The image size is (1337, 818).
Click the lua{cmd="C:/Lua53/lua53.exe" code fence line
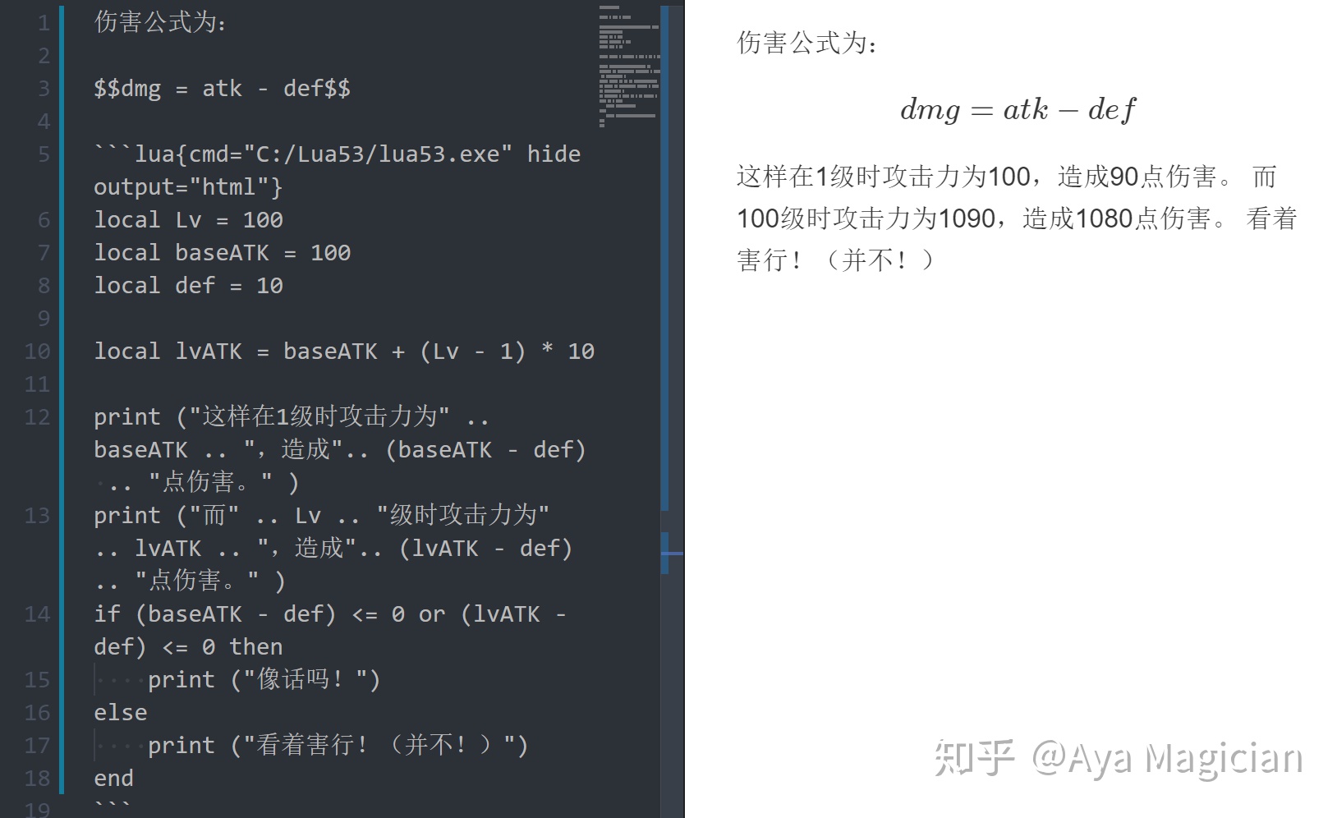338,154
